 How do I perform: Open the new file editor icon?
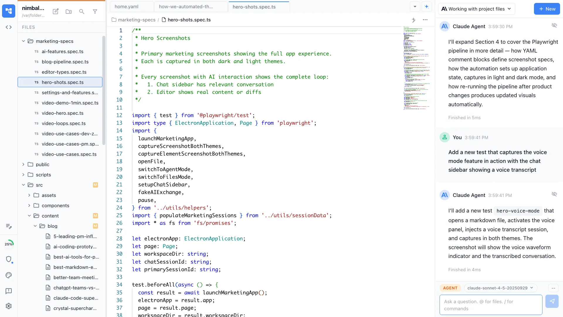click(x=55, y=11)
